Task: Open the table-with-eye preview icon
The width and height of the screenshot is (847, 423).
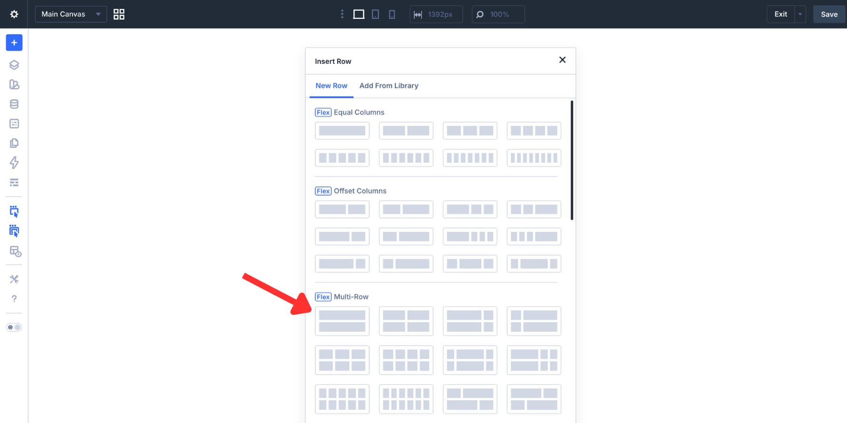Action: [x=16, y=251]
